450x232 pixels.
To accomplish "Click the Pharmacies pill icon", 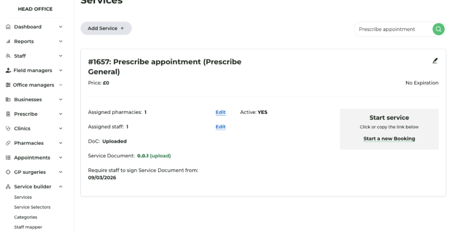I will (x=8, y=143).
